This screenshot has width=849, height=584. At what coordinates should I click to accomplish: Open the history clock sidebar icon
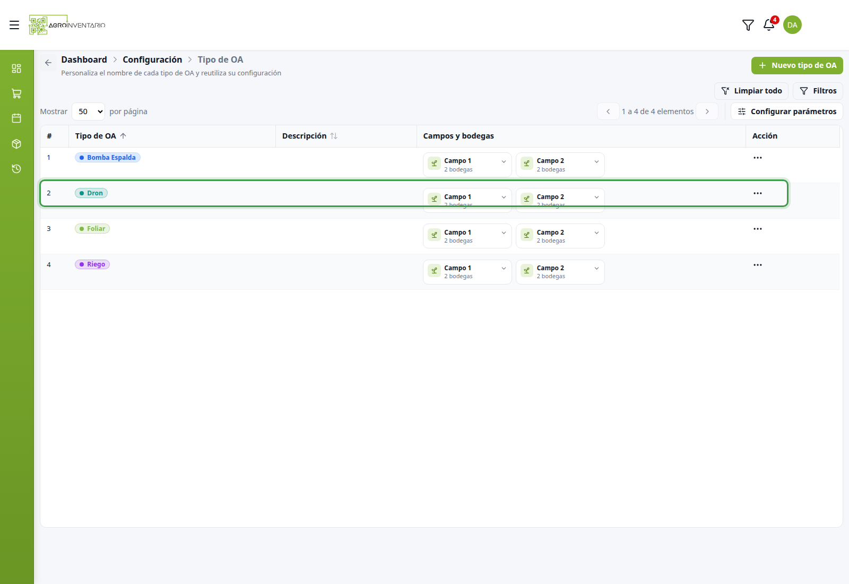click(x=16, y=169)
